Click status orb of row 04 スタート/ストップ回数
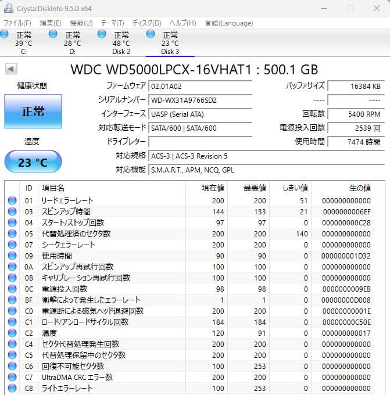 tap(12, 222)
